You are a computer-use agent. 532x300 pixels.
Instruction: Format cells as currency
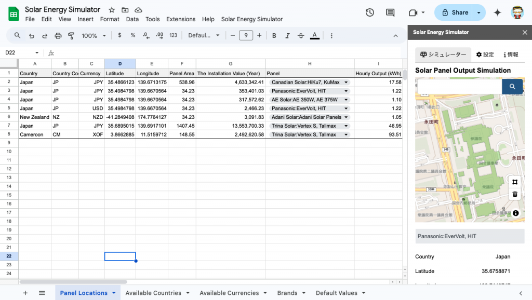coord(119,35)
